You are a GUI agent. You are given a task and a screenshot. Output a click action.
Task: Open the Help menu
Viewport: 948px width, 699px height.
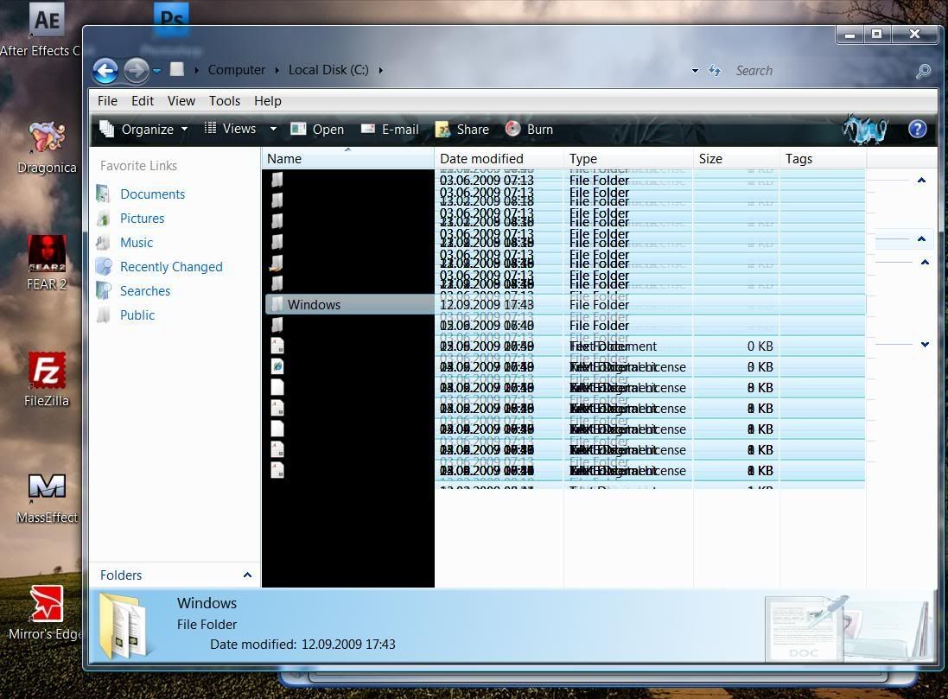(268, 101)
